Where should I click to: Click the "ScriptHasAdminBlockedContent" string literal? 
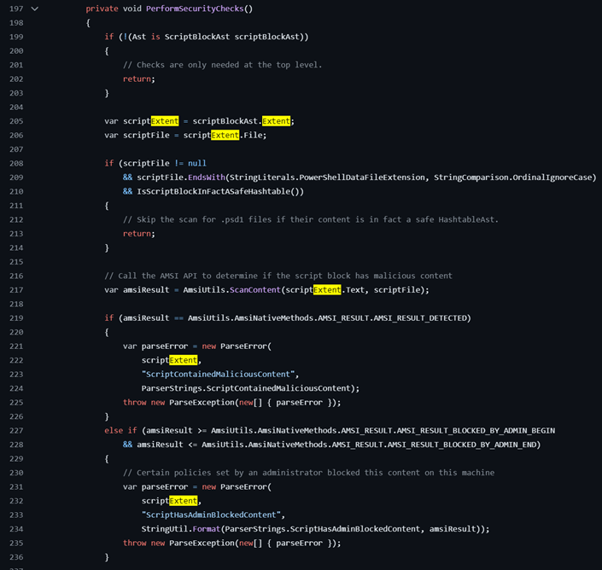click(x=212, y=515)
